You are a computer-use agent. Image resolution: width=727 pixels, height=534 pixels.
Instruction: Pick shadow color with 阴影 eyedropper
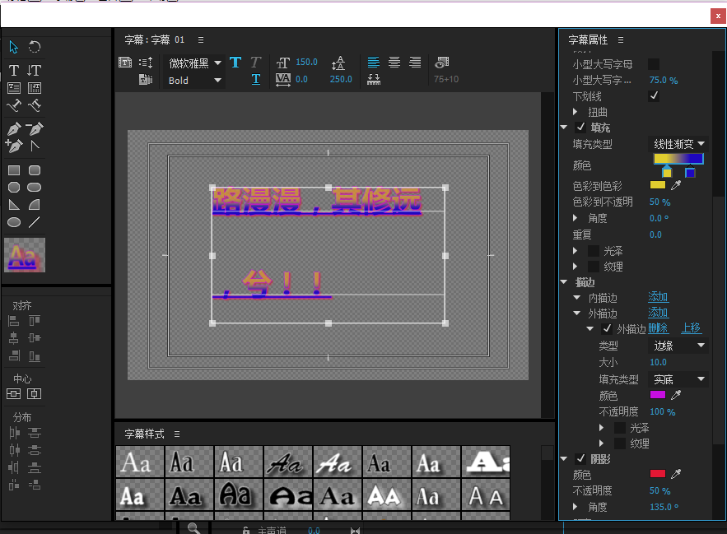[676, 474]
